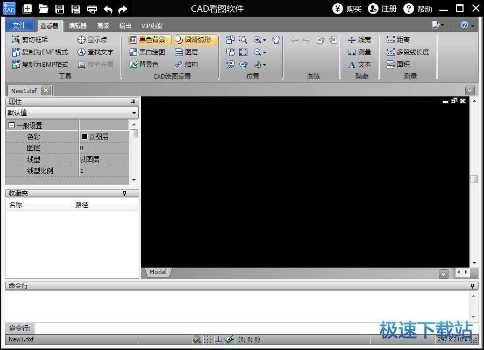Open the 默认值 properties dropdown
Screen dimensions: 484x350
tap(134, 113)
